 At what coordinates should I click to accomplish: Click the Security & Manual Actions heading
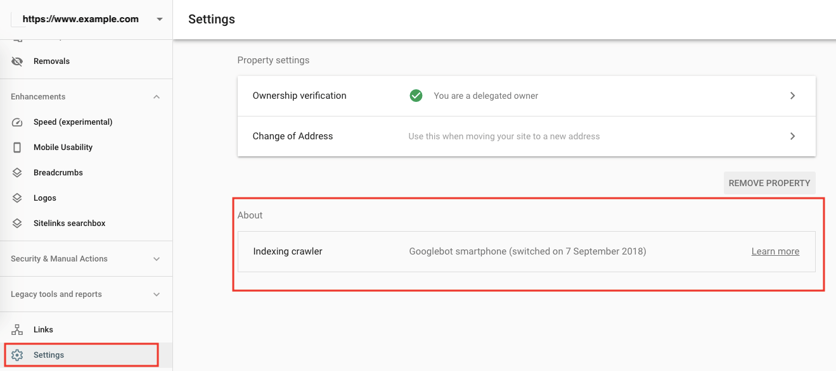pos(59,259)
